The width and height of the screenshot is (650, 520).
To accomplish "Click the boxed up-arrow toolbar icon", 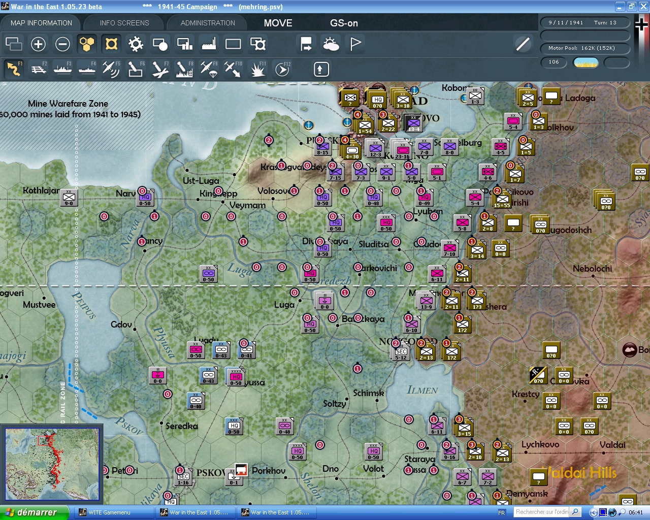I will 321,69.
